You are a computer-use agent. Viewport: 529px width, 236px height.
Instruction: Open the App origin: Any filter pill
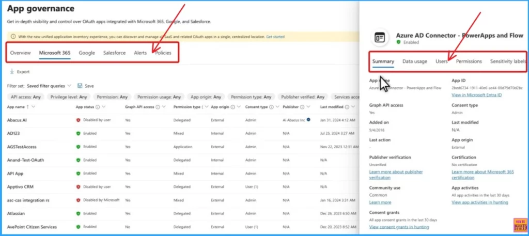click(x=206, y=97)
